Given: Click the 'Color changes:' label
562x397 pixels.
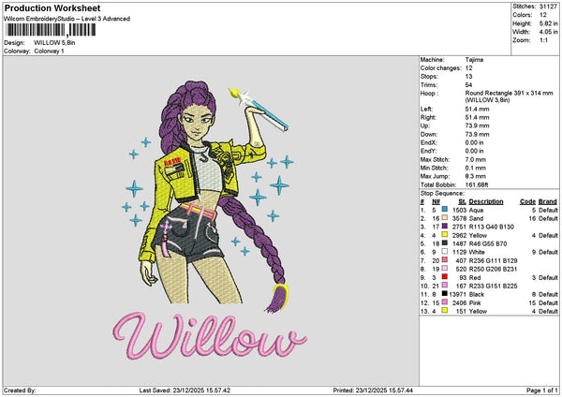Looking at the screenshot, I should [441, 68].
